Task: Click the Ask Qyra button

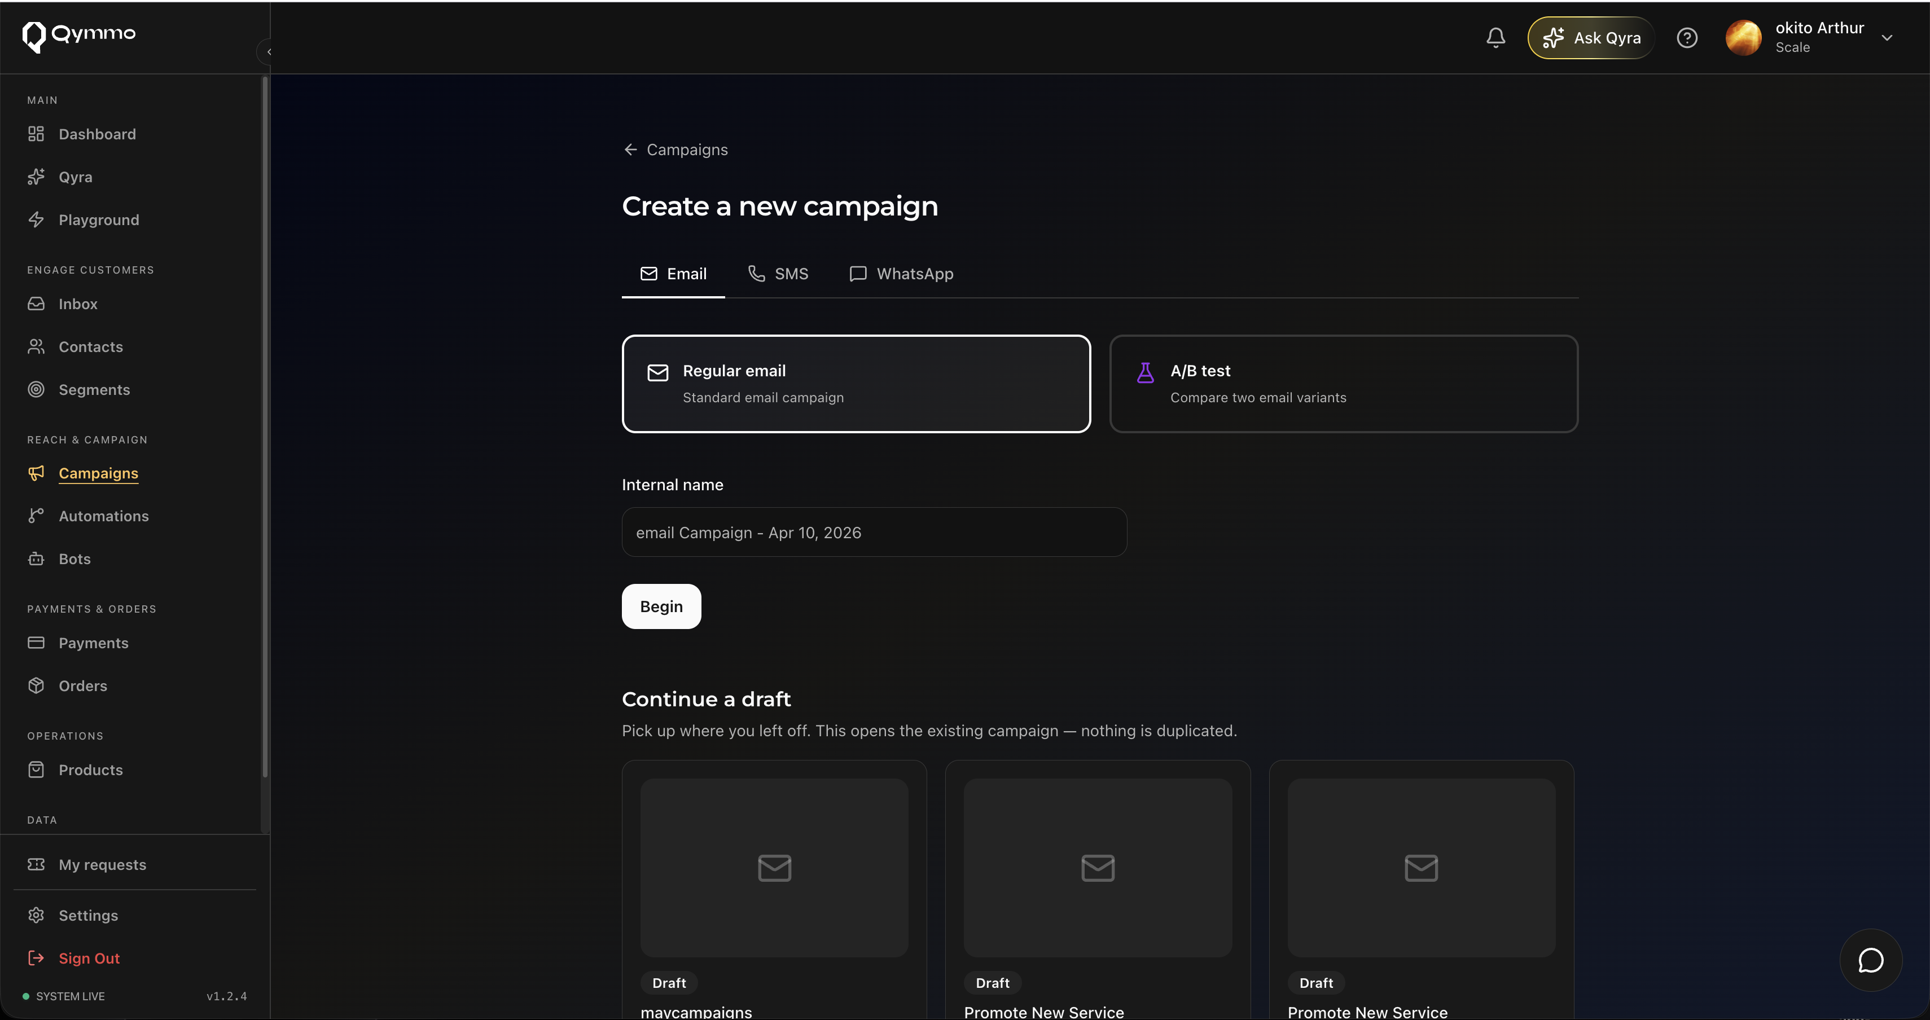Action: [x=1591, y=37]
